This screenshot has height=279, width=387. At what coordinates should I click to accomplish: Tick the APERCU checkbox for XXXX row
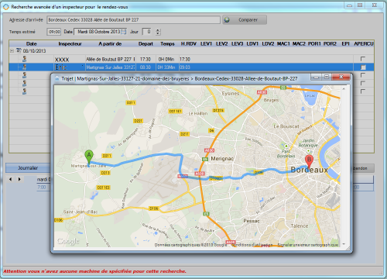click(x=363, y=59)
